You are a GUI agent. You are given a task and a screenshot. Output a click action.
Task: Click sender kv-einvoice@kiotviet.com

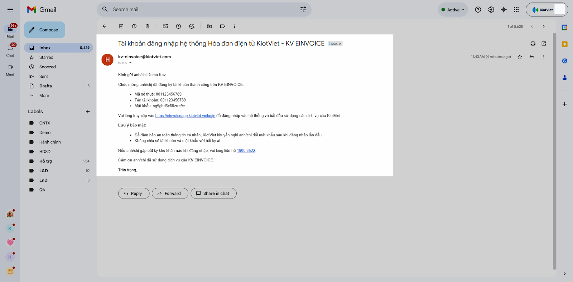point(144,57)
